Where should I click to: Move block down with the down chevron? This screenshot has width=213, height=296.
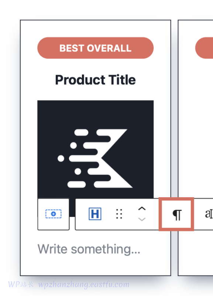click(142, 219)
